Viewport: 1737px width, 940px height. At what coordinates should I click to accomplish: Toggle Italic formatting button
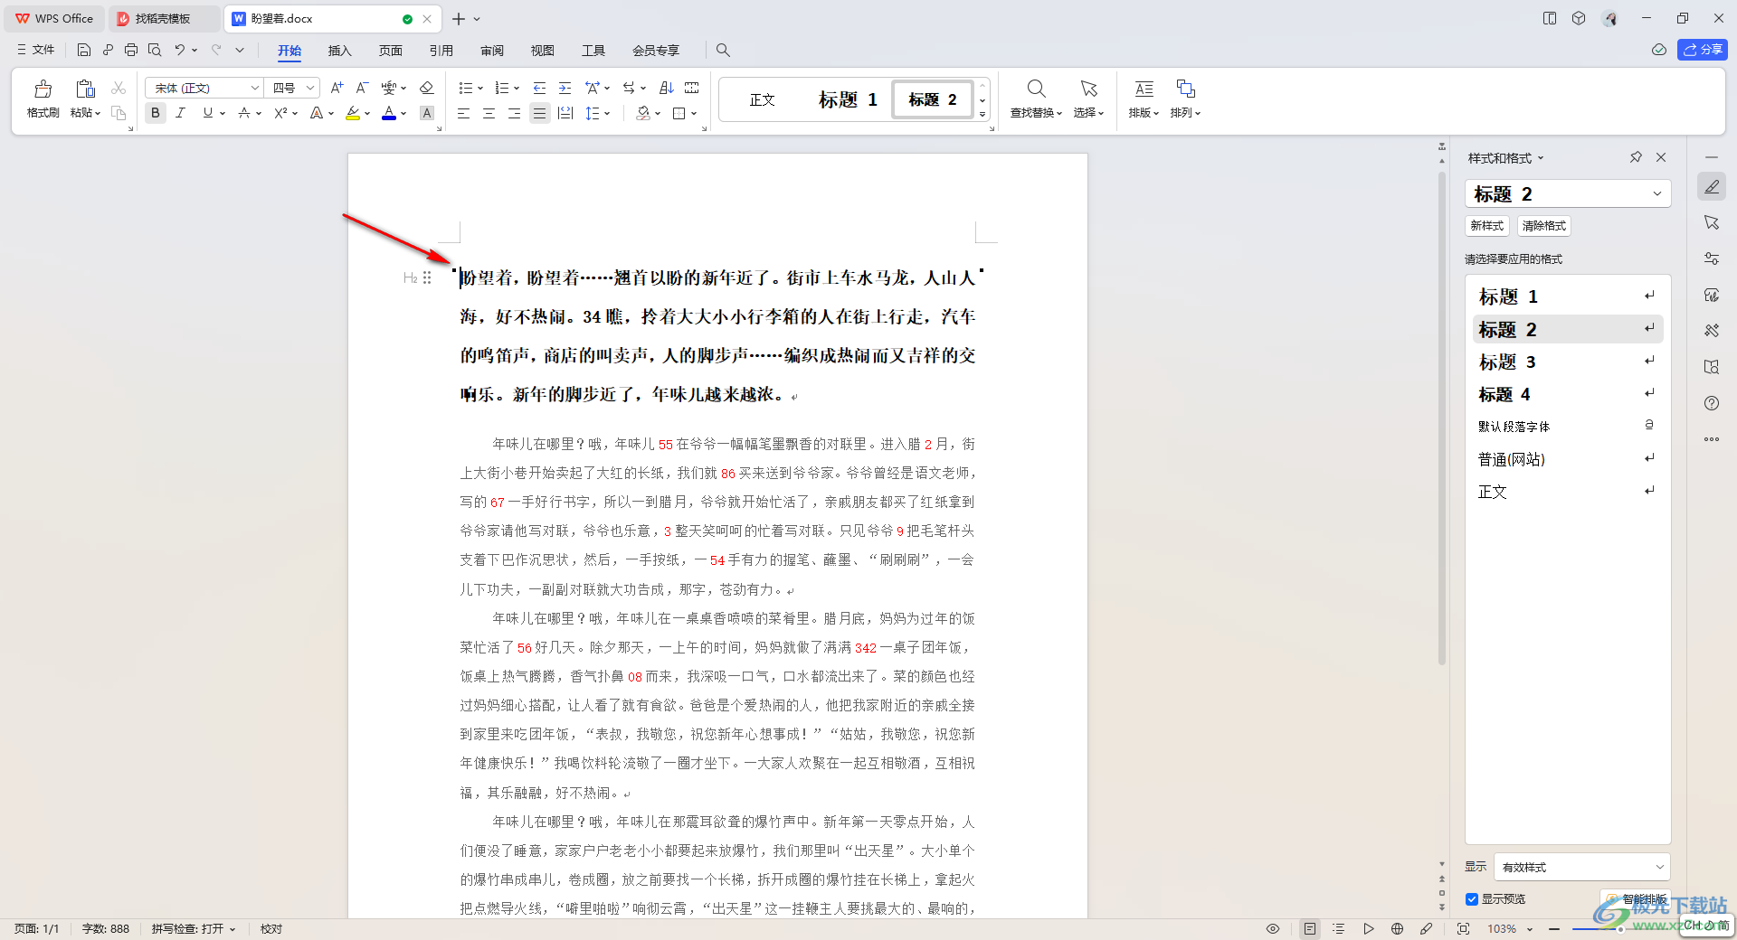[x=180, y=113]
